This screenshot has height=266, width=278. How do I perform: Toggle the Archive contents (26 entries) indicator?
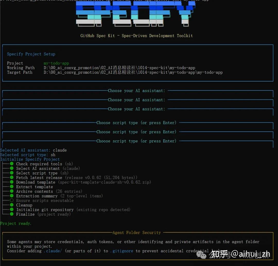[11, 191]
